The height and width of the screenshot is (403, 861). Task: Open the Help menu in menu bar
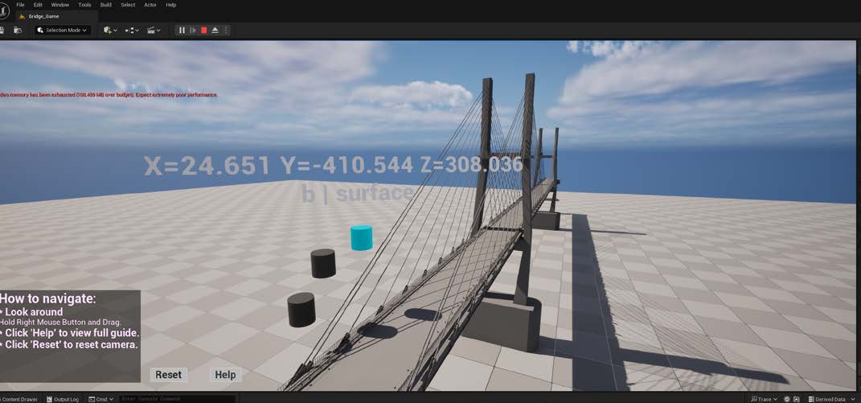pyautogui.click(x=170, y=5)
